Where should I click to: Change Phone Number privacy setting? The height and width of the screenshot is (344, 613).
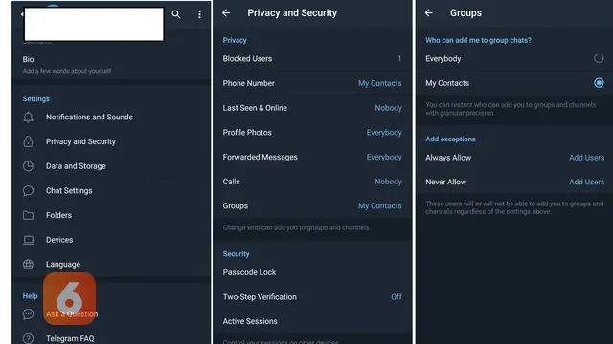pyautogui.click(x=312, y=83)
